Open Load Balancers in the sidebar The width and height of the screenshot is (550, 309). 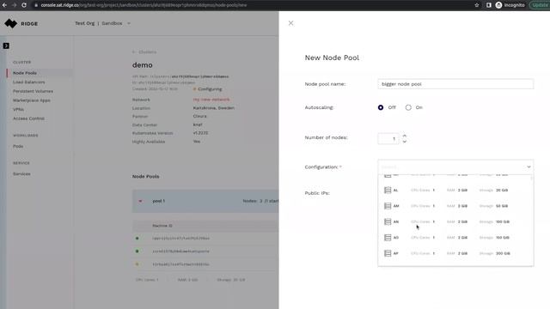point(28,82)
